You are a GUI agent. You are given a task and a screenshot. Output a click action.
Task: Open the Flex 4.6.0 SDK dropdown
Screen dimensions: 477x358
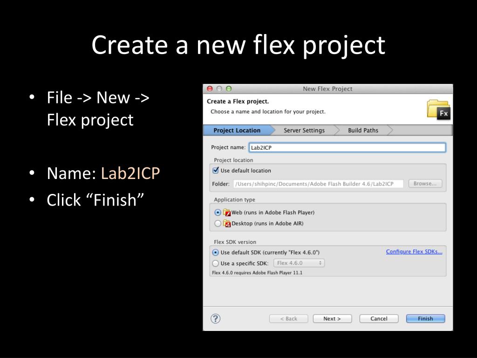299,263
